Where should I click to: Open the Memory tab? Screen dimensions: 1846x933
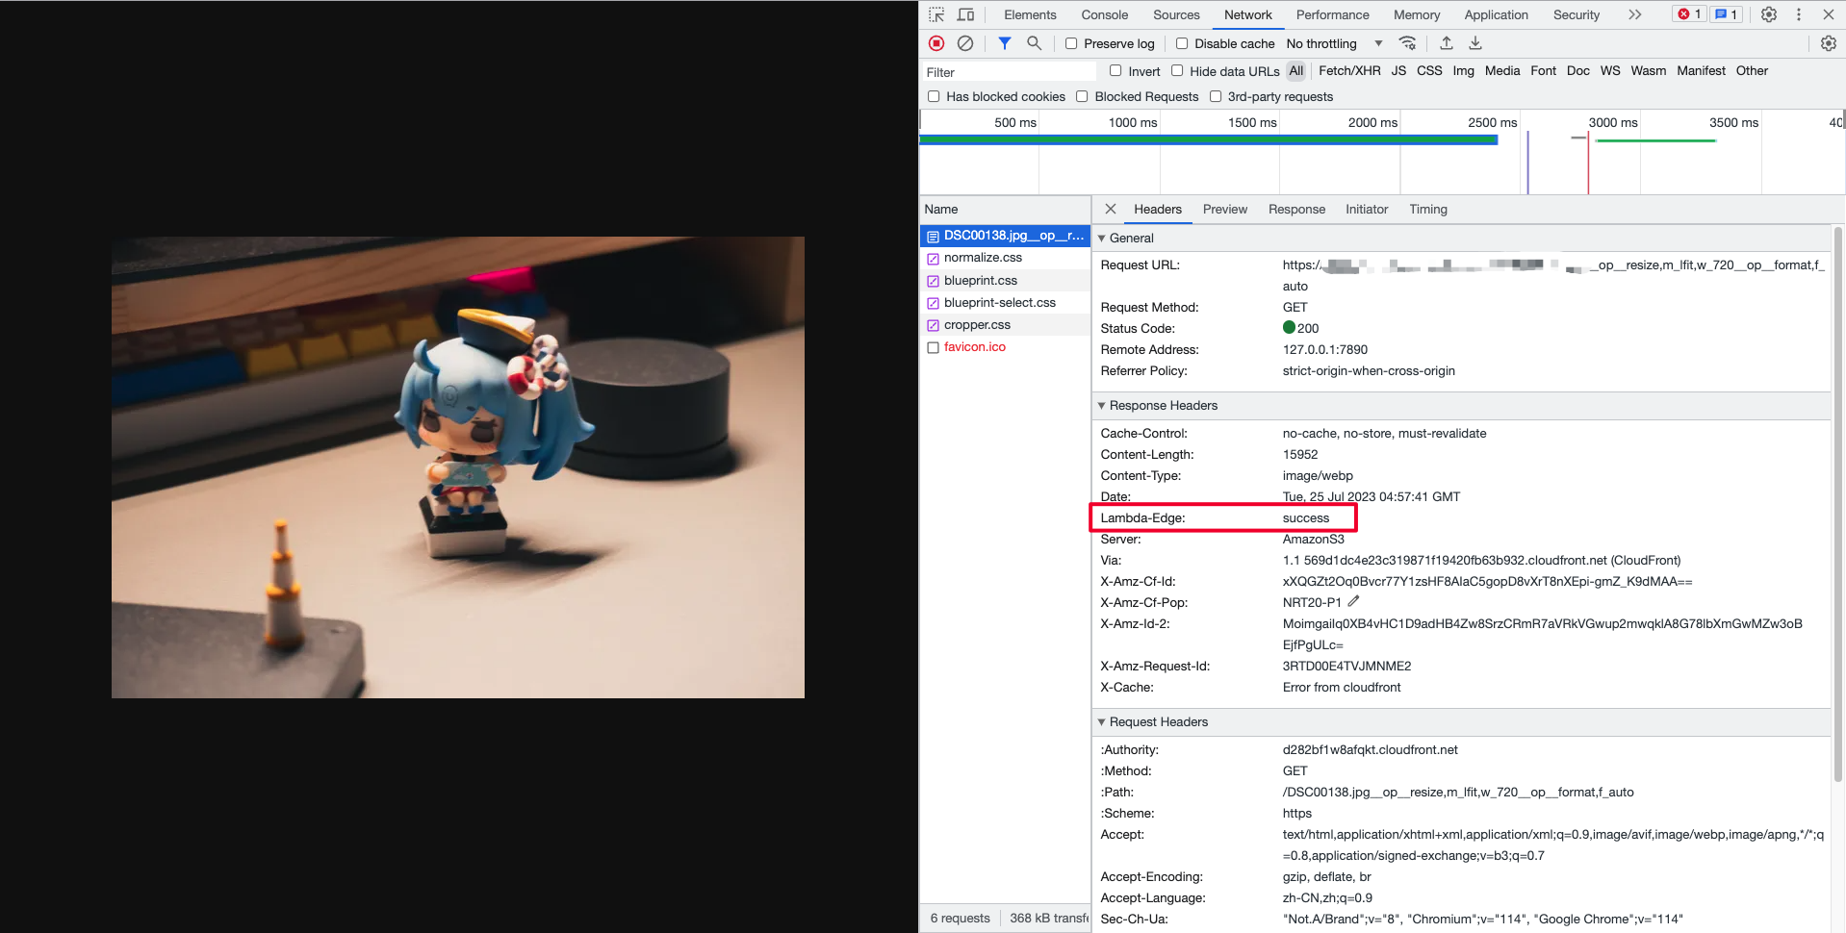[x=1417, y=14]
